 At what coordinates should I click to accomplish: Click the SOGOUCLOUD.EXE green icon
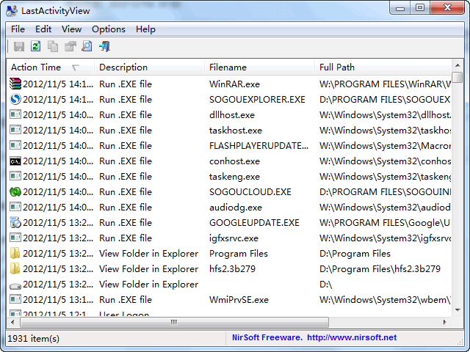[x=15, y=191]
